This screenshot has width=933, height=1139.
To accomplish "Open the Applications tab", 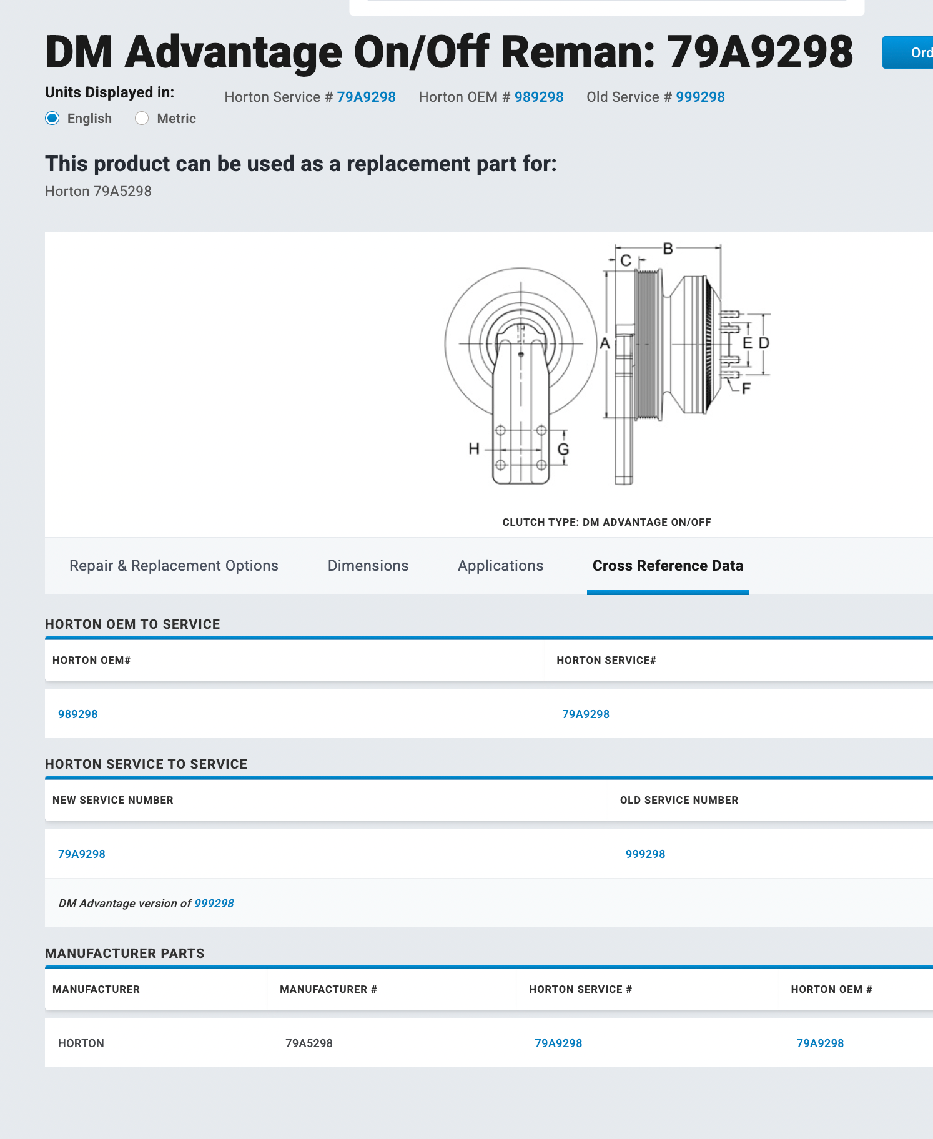I will tap(500, 566).
